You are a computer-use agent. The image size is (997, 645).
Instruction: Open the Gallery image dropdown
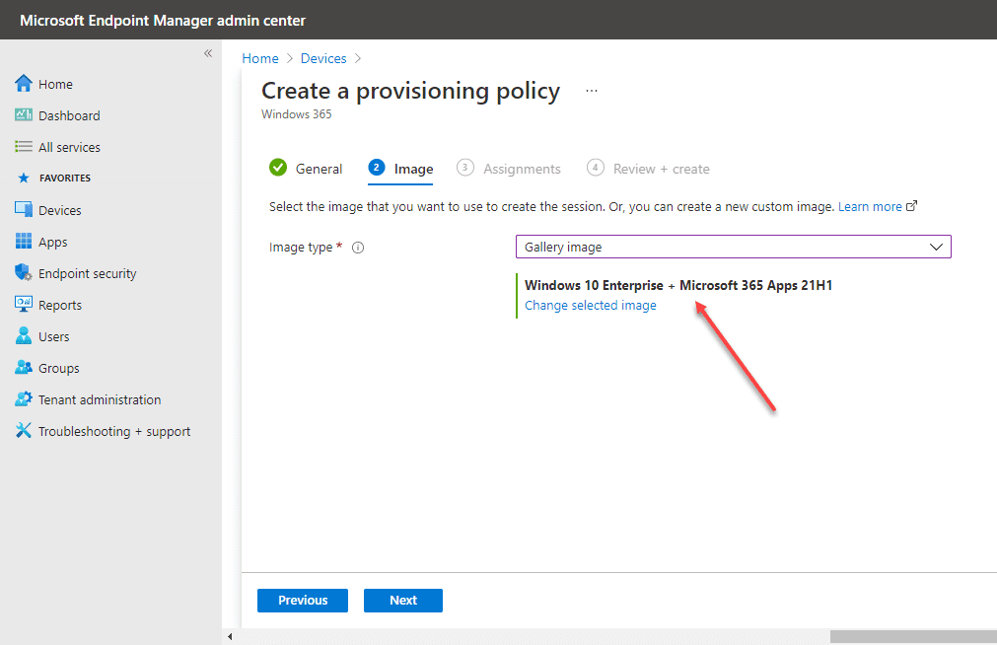pos(733,247)
